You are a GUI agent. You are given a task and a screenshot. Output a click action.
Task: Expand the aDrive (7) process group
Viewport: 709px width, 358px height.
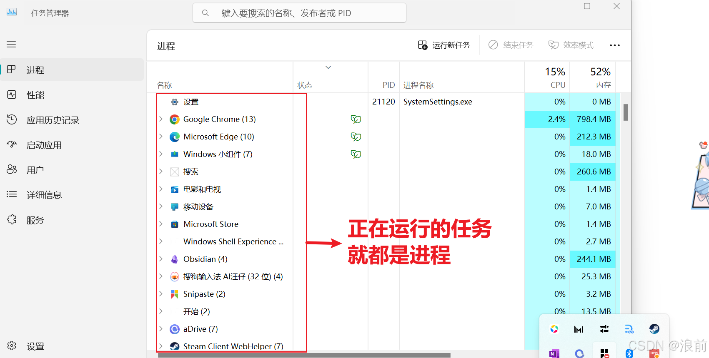[161, 329]
